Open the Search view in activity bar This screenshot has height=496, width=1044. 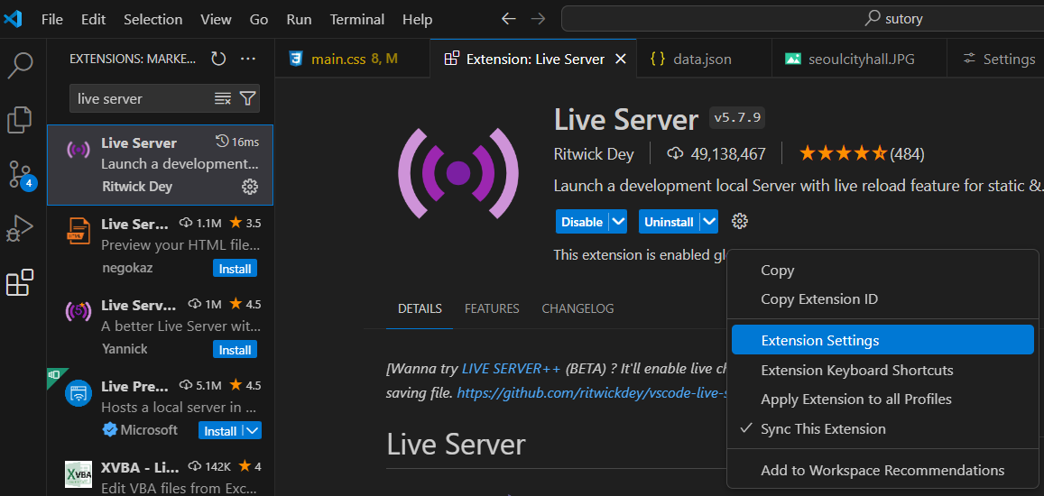21,65
